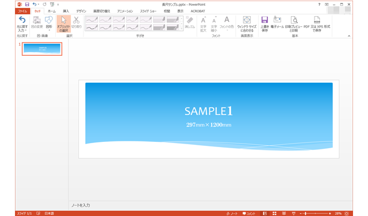Click スライド 1/1 status indicator
Image resolution: width=368 pixels, height=216 pixels.
24,214
